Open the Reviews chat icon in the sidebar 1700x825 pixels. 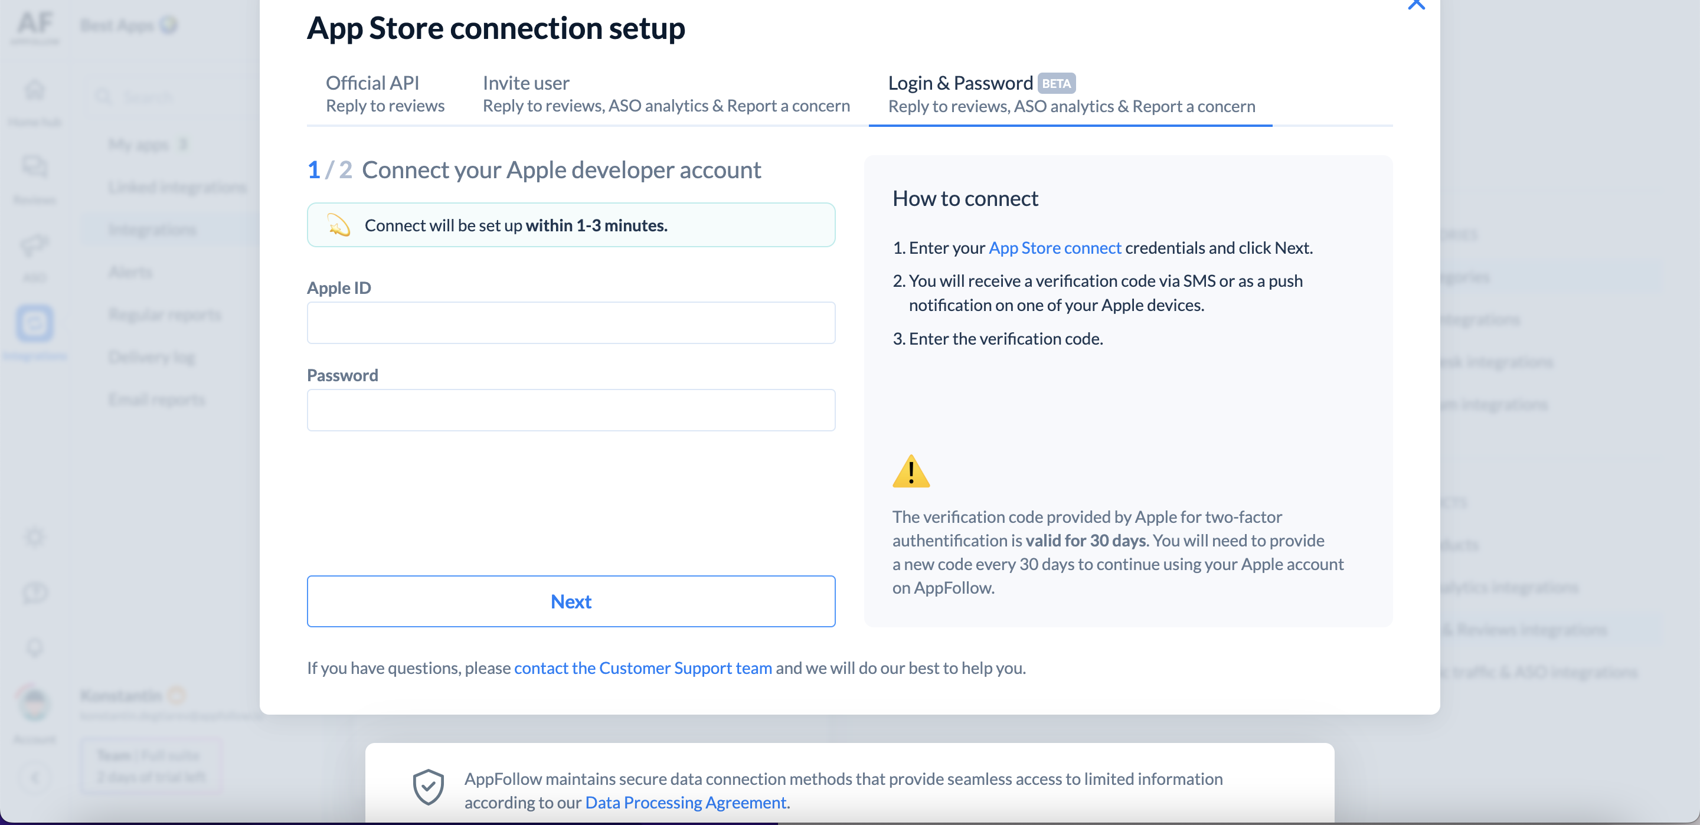coord(35,167)
